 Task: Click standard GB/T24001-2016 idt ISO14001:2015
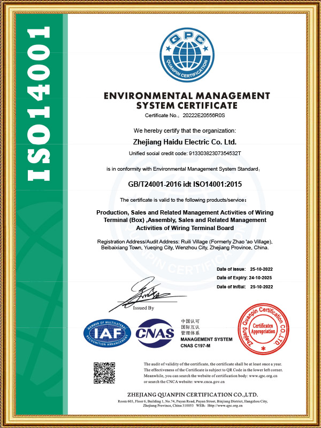point(185,184)
